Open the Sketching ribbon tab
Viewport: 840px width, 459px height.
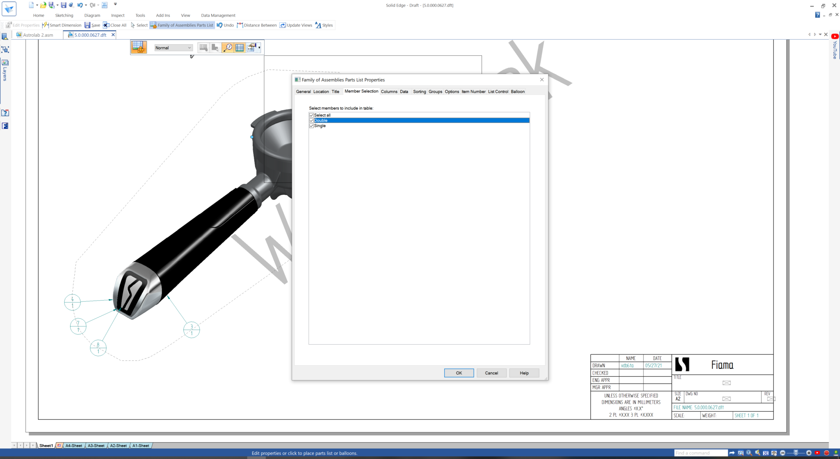(64, 15)
